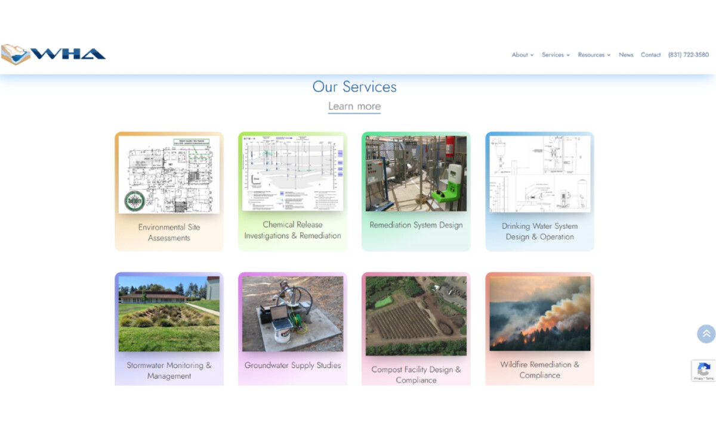The height and width of the screenshot is (433, 716).
Task: Expand the About navigation dropdown
Action: point(521,55)
